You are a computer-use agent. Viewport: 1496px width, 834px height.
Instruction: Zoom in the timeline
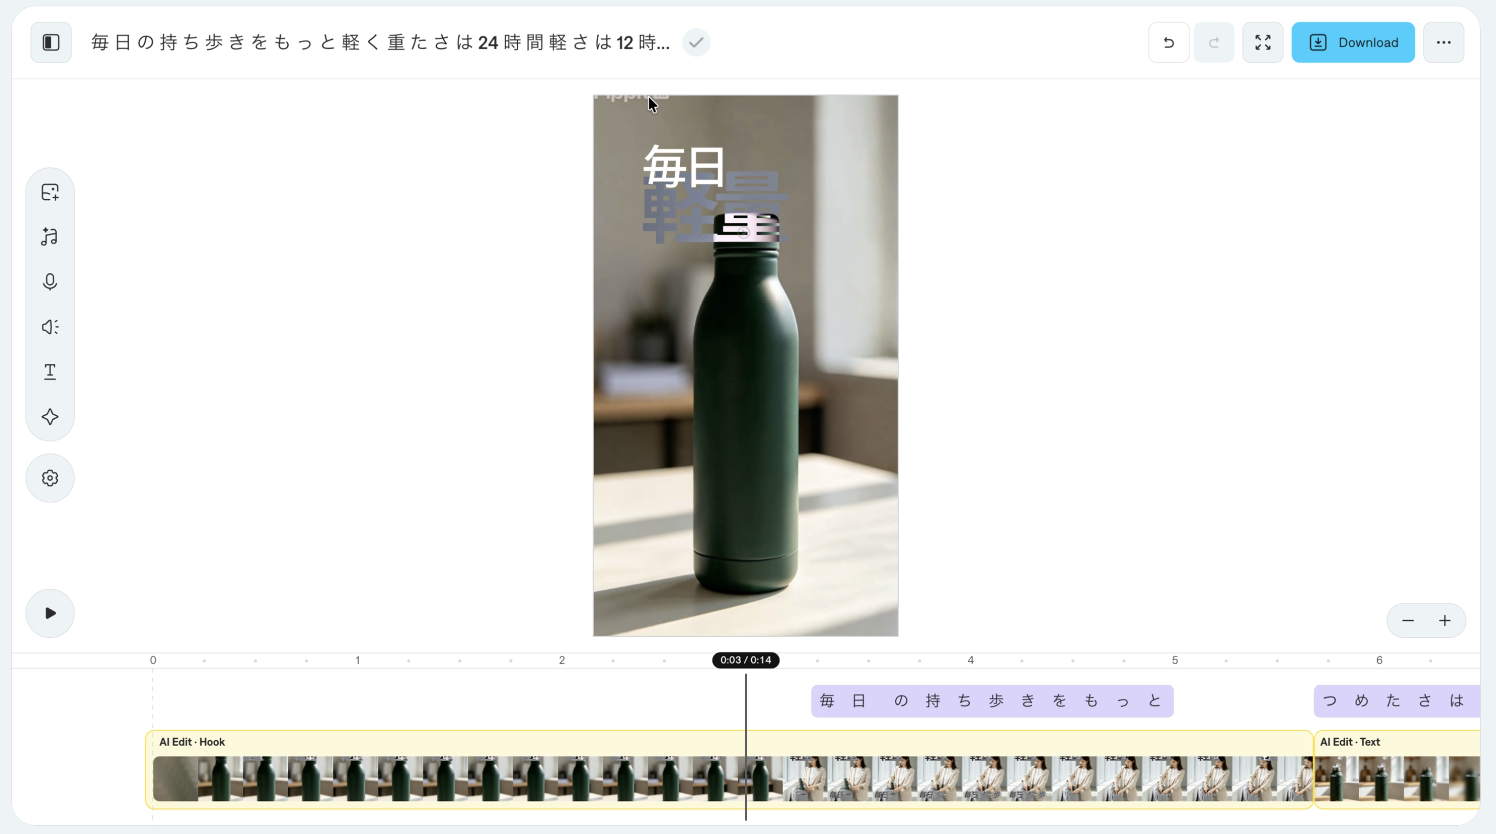click(x=1445, y=621)
